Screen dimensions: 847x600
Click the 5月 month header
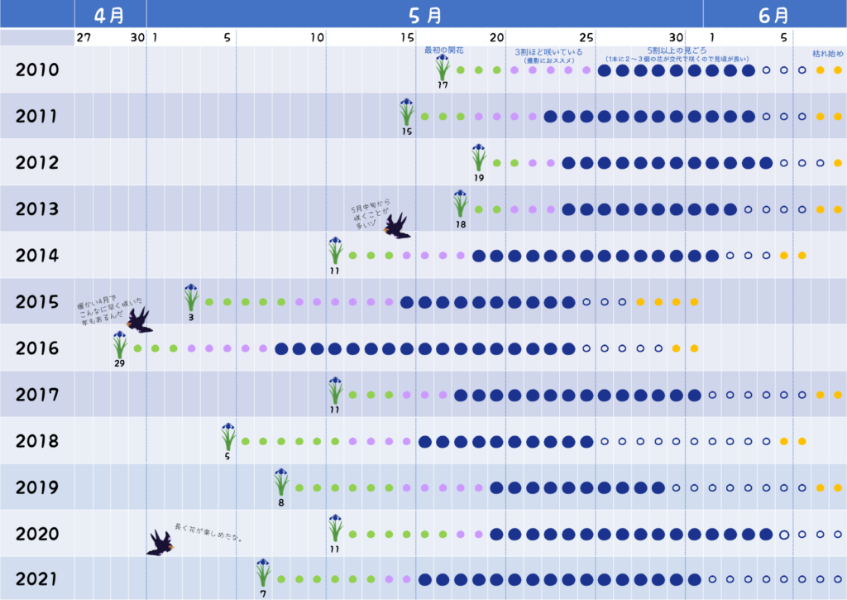pos(425,14)
